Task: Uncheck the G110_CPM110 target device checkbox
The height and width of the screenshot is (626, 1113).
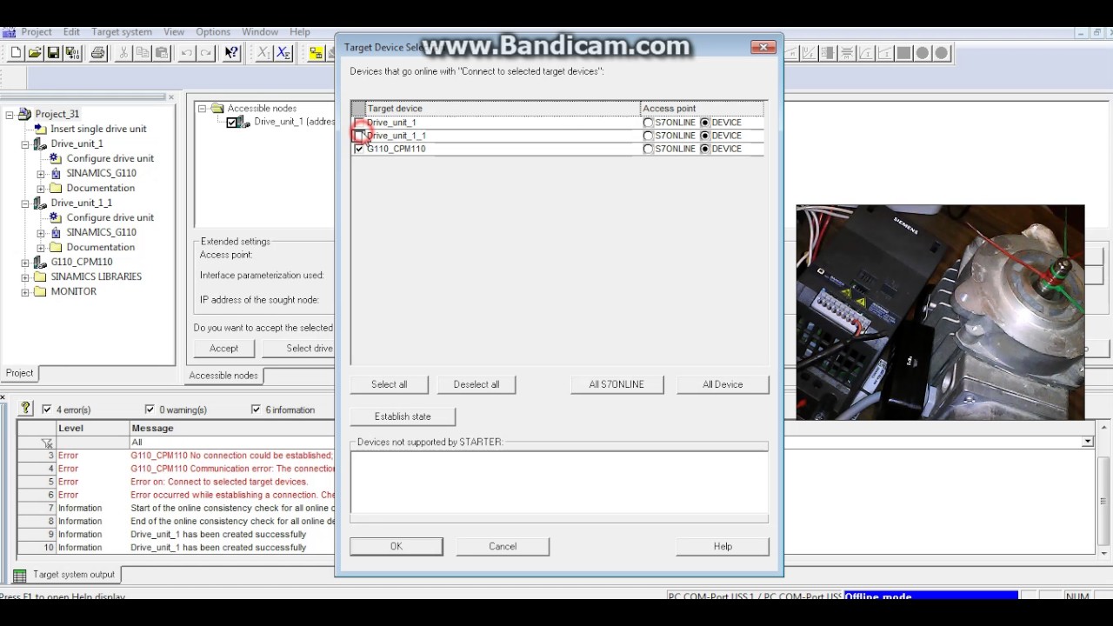Action: click(x=359, y=149)
